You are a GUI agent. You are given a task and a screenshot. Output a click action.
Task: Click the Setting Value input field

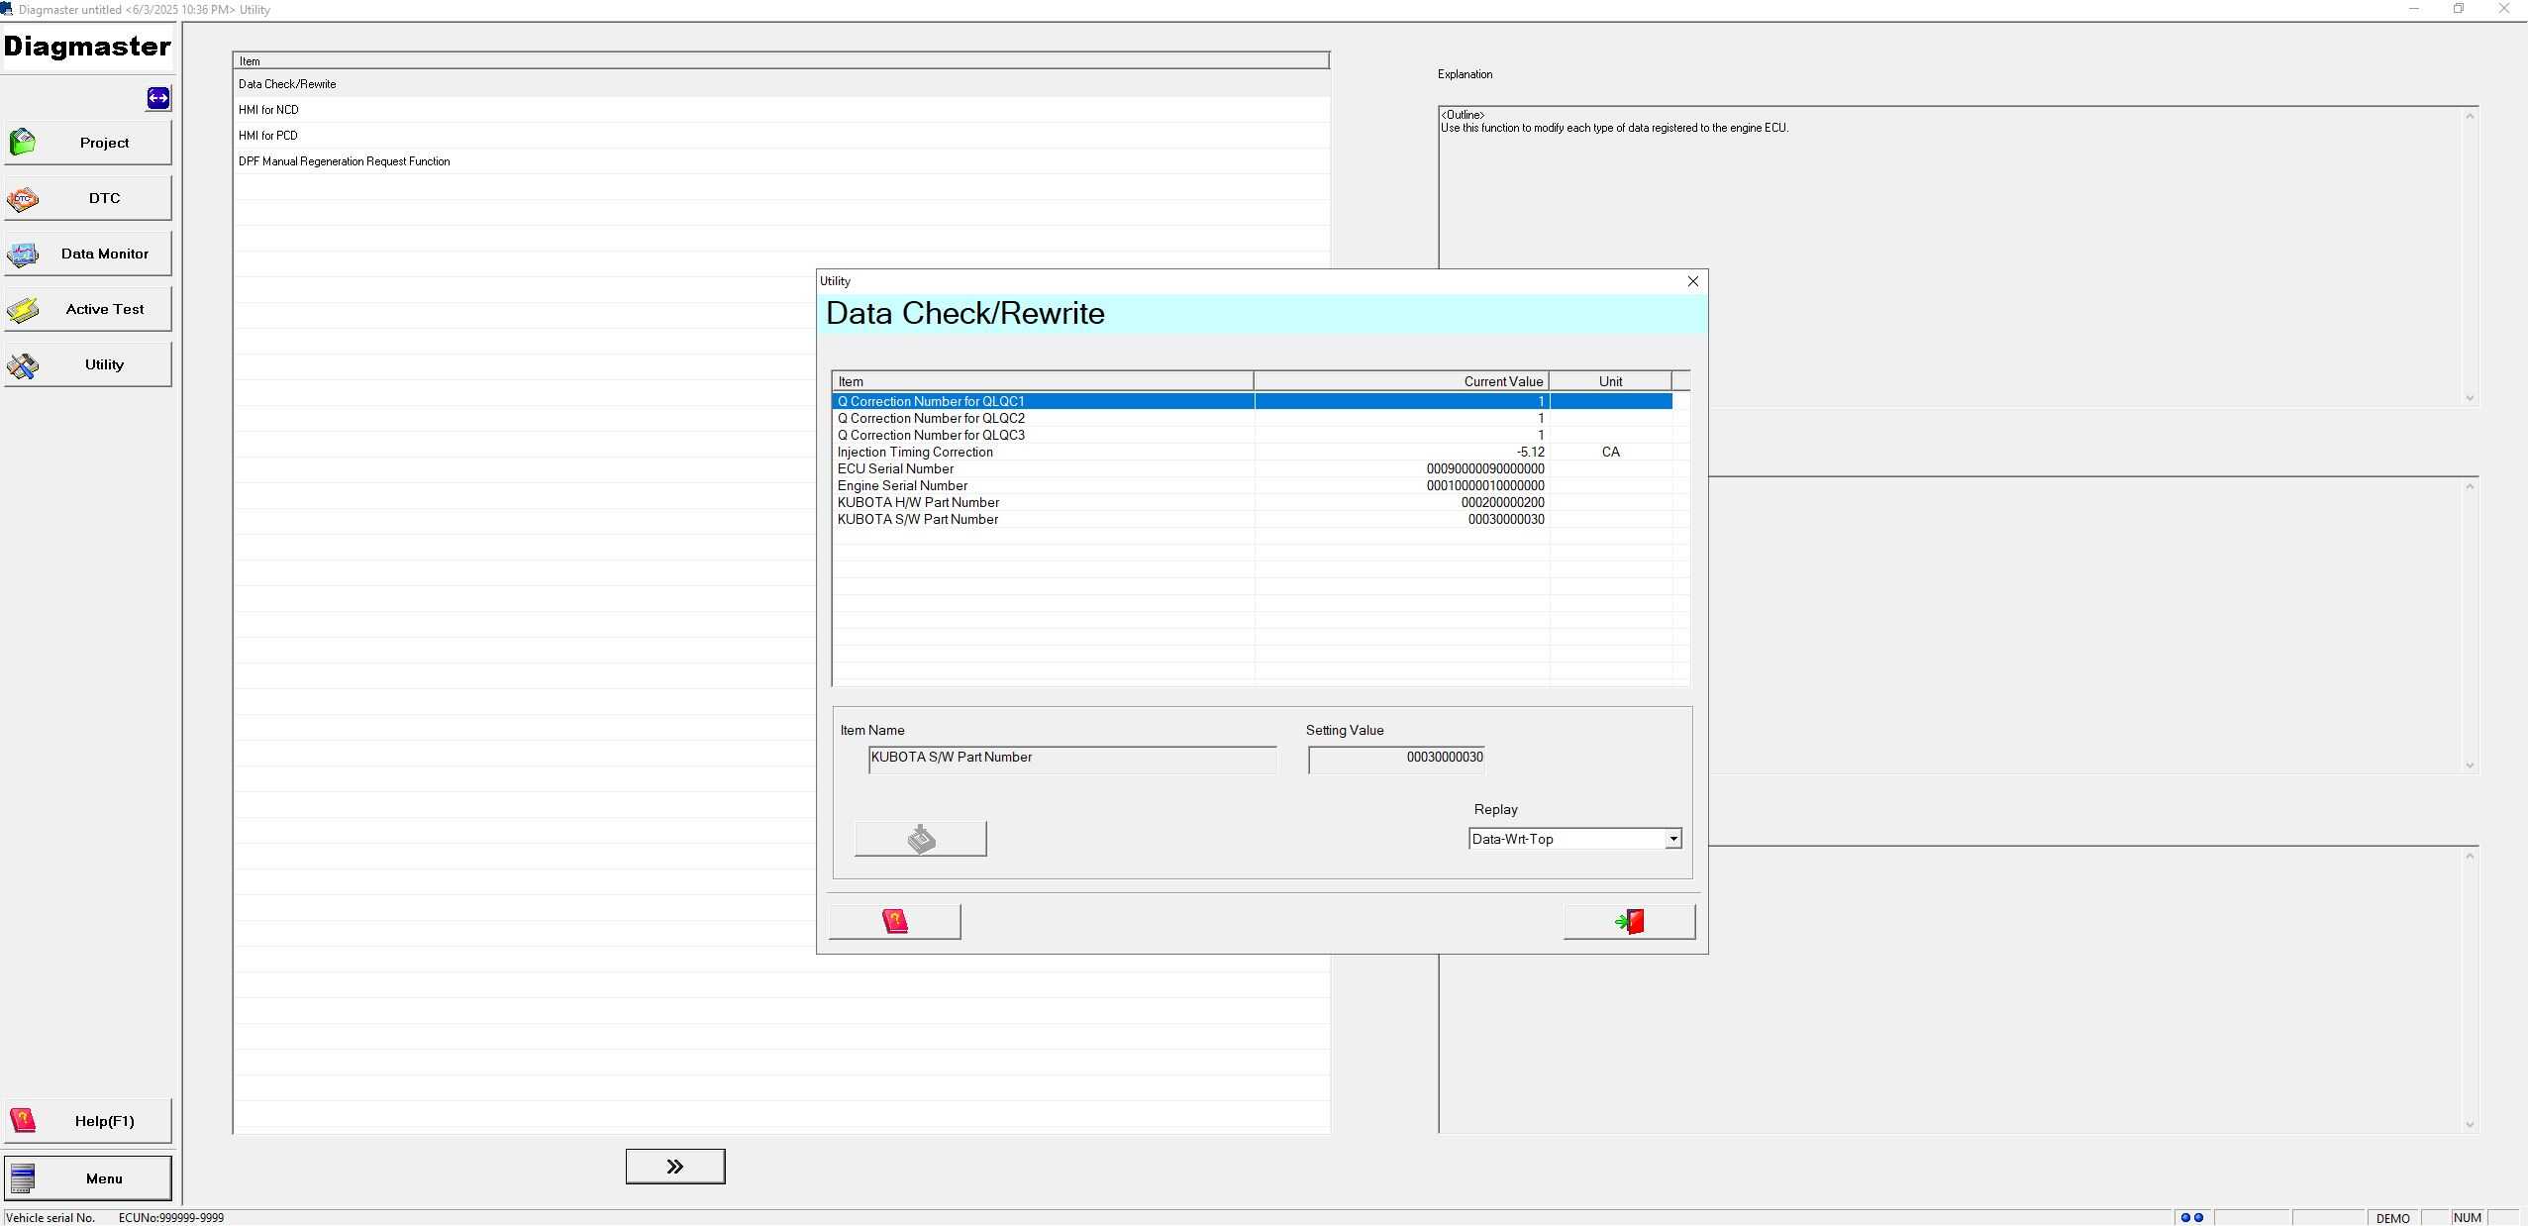(x=1396, y=758)
